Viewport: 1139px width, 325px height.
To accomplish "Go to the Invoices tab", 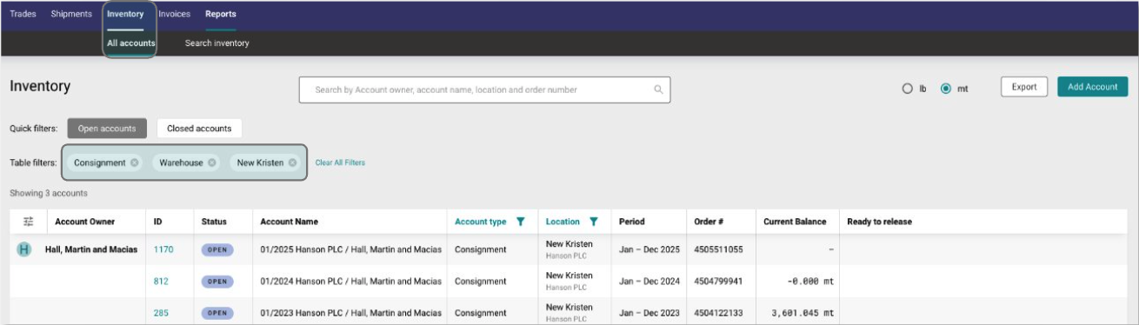I will pyautogui.click(x=175, y=14).
